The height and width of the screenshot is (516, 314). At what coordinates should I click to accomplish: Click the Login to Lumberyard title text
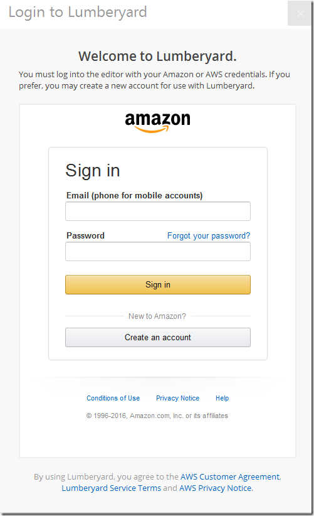point(78,12)
